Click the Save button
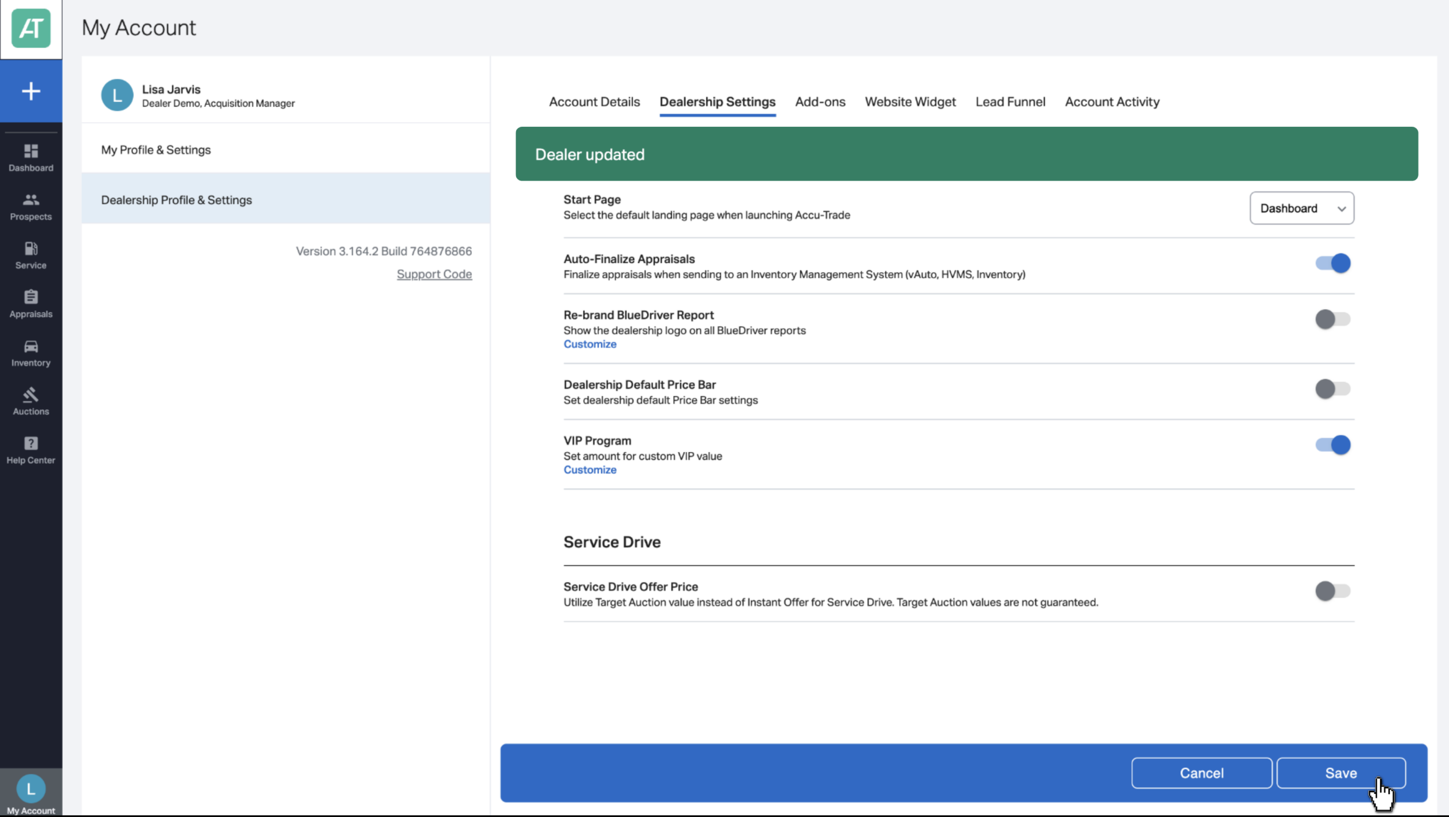Viewport: 1449px width, 817px height. pyautogui.click(x=1341, y=773)
